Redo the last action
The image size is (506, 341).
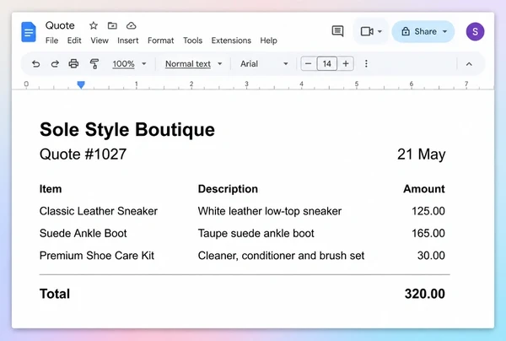pyautogui.click(x=55, y=63)
